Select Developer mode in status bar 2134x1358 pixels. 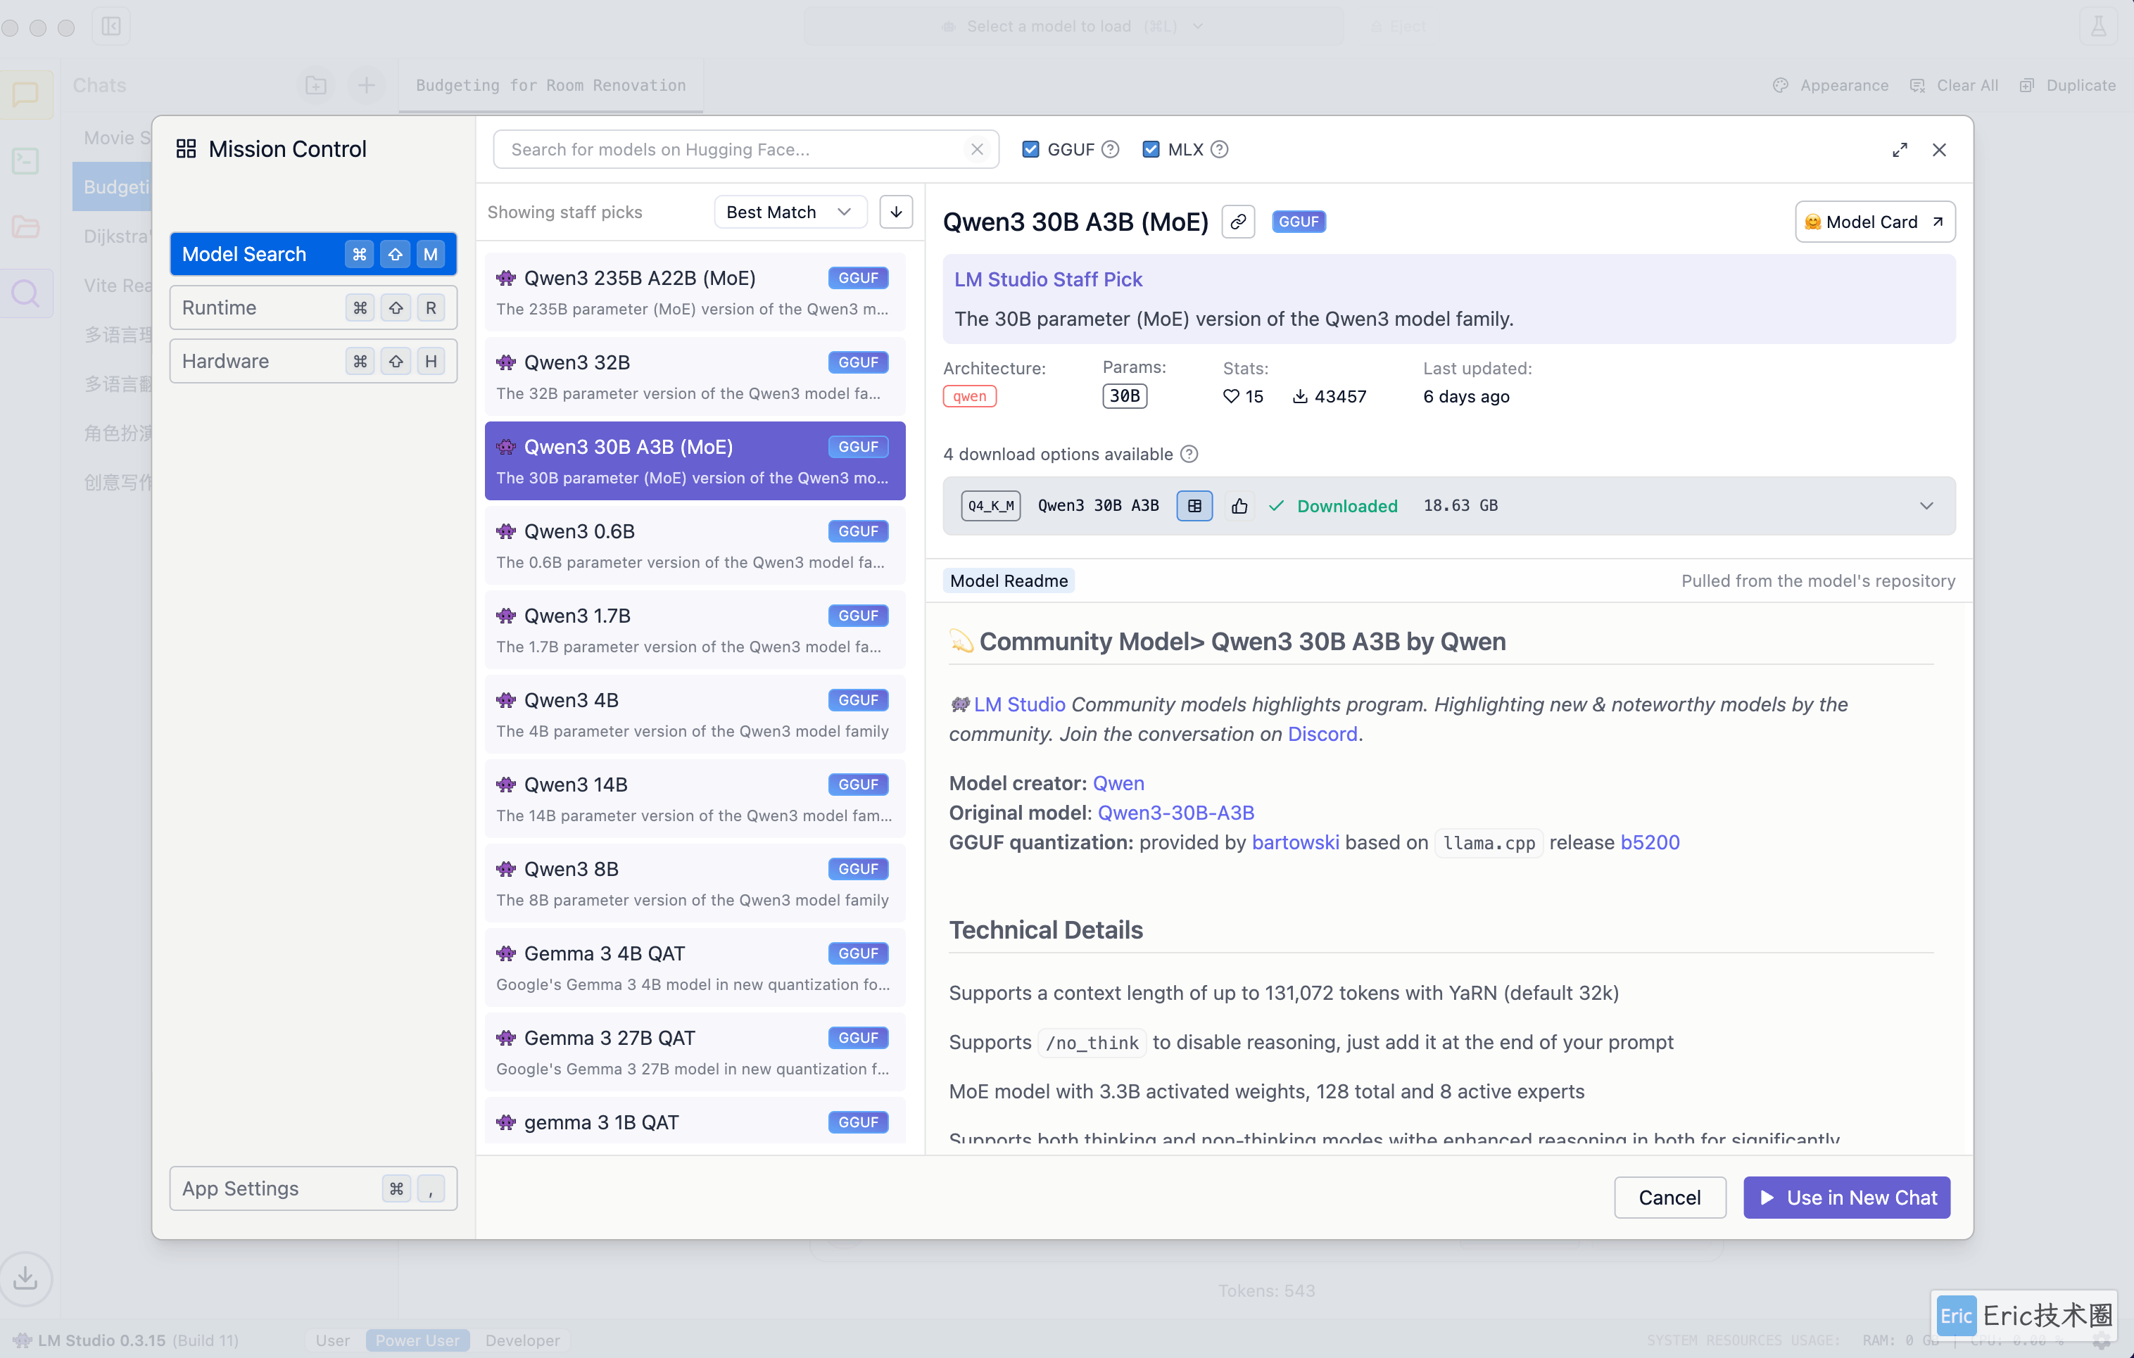coord(523,1340)
